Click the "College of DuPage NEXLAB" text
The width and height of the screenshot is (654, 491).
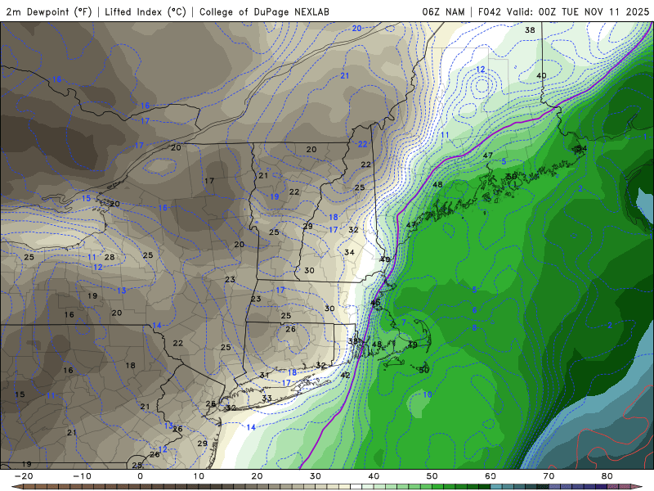pyautogui.click(x=264, y=11)
